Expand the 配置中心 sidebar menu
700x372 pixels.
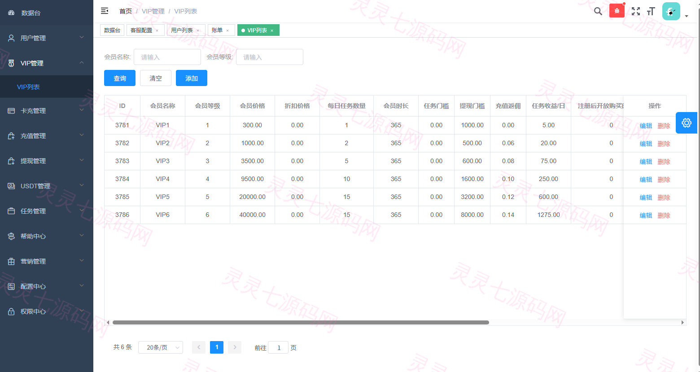pos(47,286)
